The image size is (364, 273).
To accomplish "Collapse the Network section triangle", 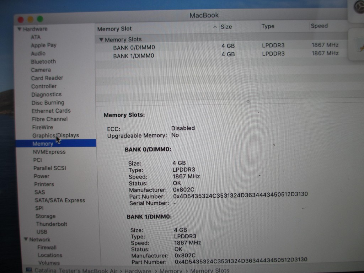I will tap(26, 239).
